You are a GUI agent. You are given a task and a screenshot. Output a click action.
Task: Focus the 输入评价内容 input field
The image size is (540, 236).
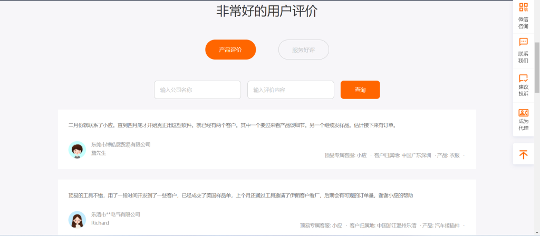291,90
